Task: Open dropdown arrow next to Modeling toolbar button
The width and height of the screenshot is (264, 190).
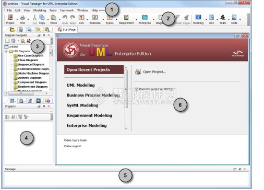Action: (206, 19)
